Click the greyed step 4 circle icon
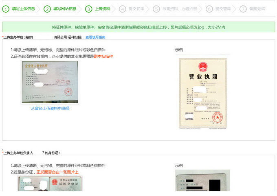 pyautogui.click(x=123, y=9)
